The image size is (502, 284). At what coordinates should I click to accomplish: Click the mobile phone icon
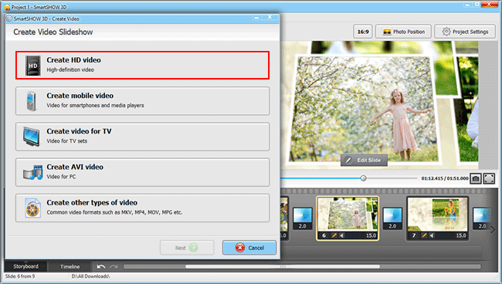click(32, 101)
